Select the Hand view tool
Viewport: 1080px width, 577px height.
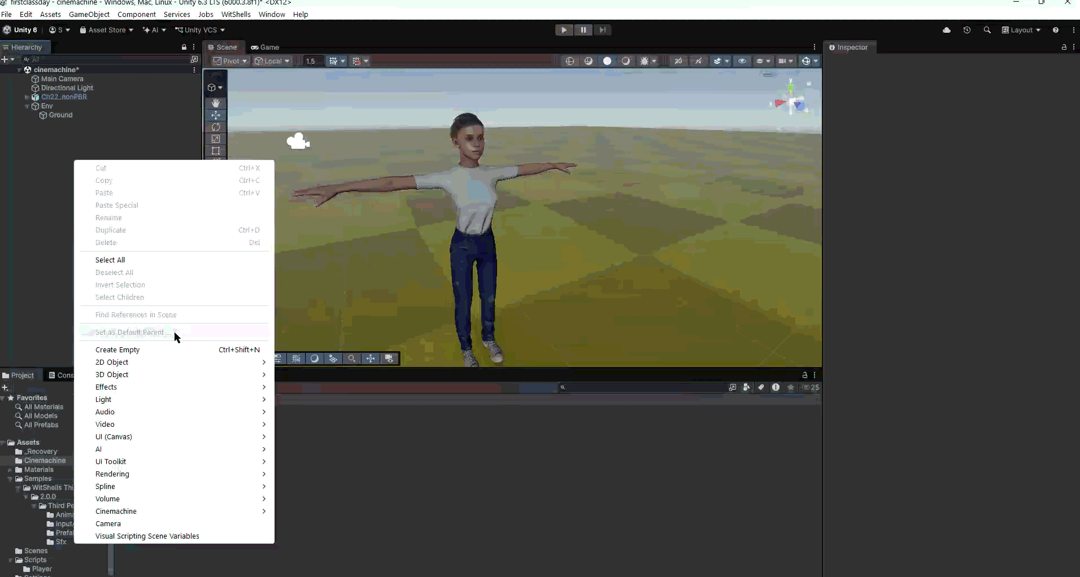click(x=216, y=103)
